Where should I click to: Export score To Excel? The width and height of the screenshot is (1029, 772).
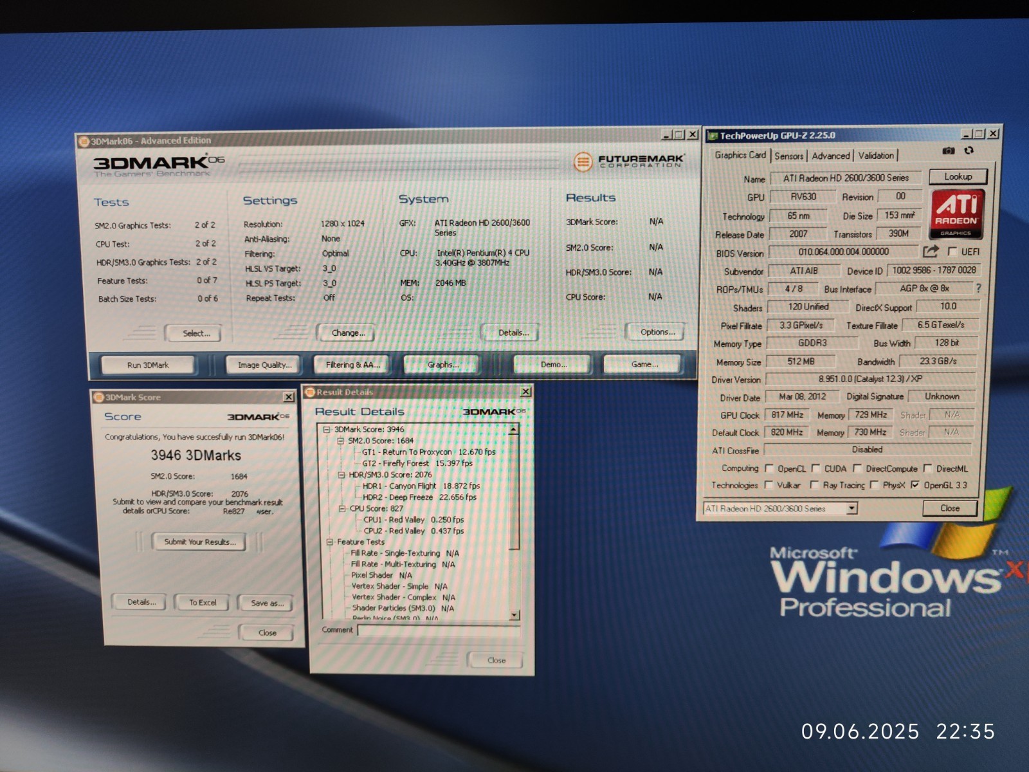203,602
